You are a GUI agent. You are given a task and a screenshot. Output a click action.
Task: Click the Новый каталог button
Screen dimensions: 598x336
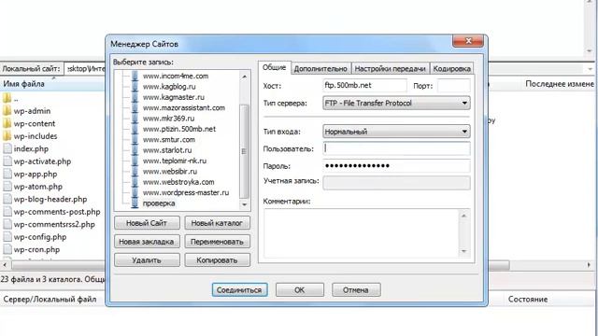[x=217, y=223]
